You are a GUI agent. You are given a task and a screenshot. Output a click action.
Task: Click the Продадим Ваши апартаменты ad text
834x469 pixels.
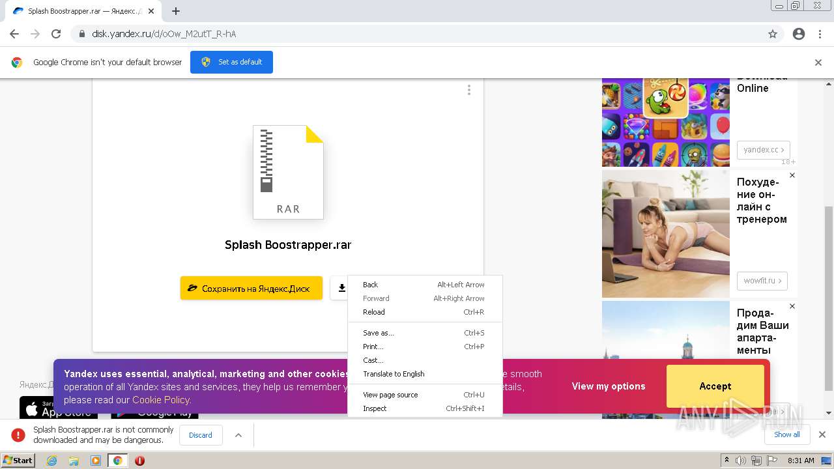763,332
